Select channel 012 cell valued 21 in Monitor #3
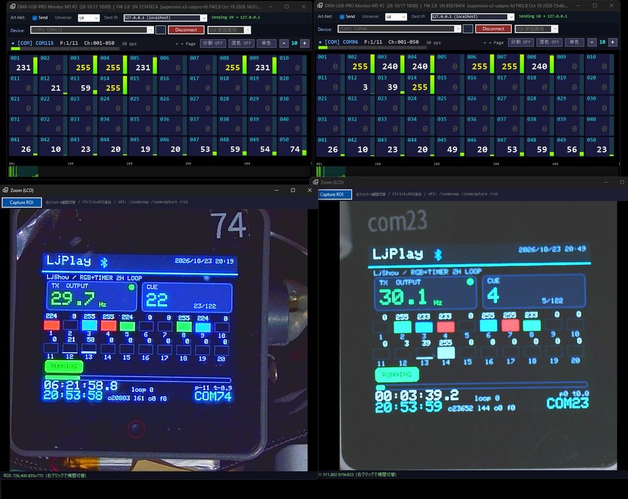This screenshot has width=628, height=499. click(x=53, y=85)
